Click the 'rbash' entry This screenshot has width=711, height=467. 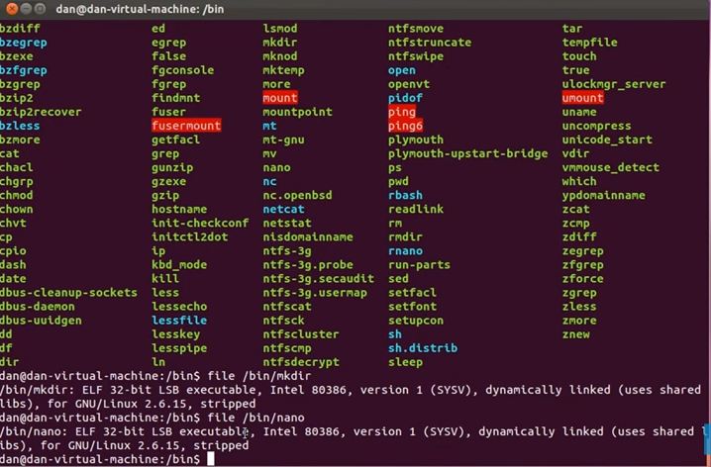pyautogui.click(x=405, y=195)
